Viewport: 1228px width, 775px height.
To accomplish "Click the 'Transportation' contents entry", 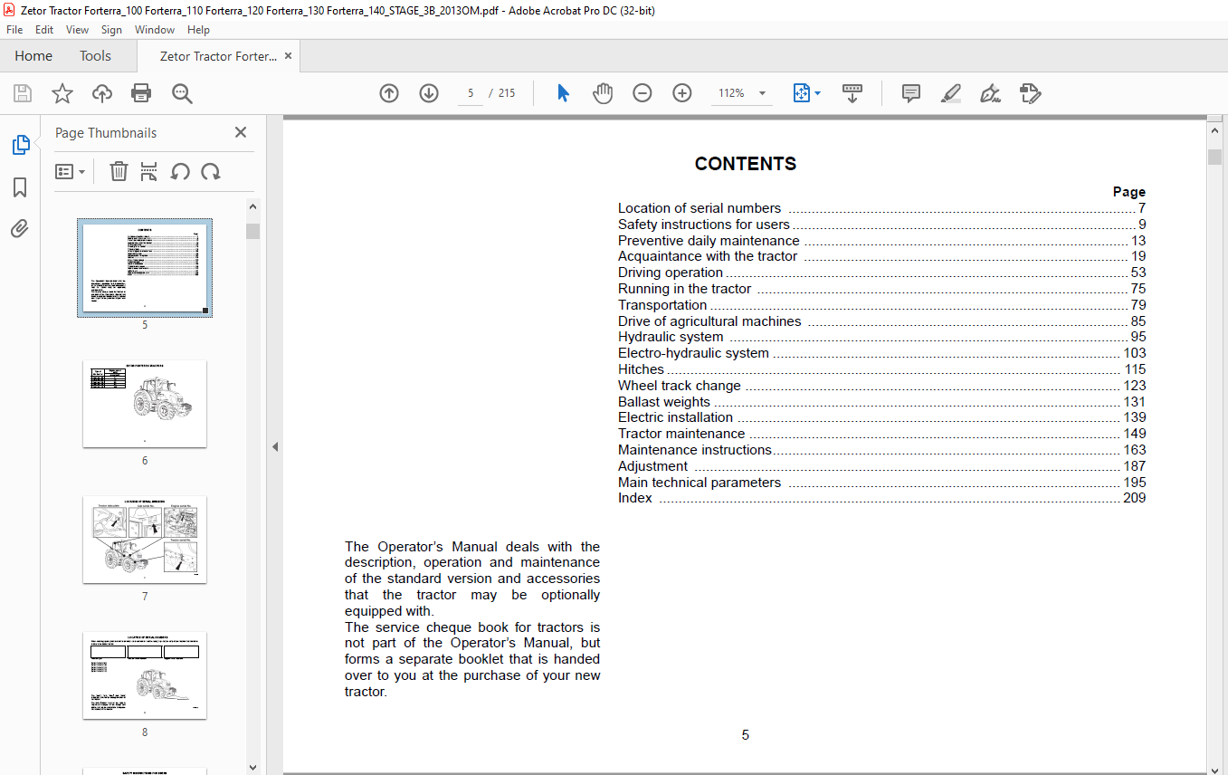I will 881,305.
